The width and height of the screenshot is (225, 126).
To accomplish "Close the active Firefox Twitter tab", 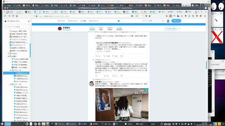I will [x=40, y=12].
